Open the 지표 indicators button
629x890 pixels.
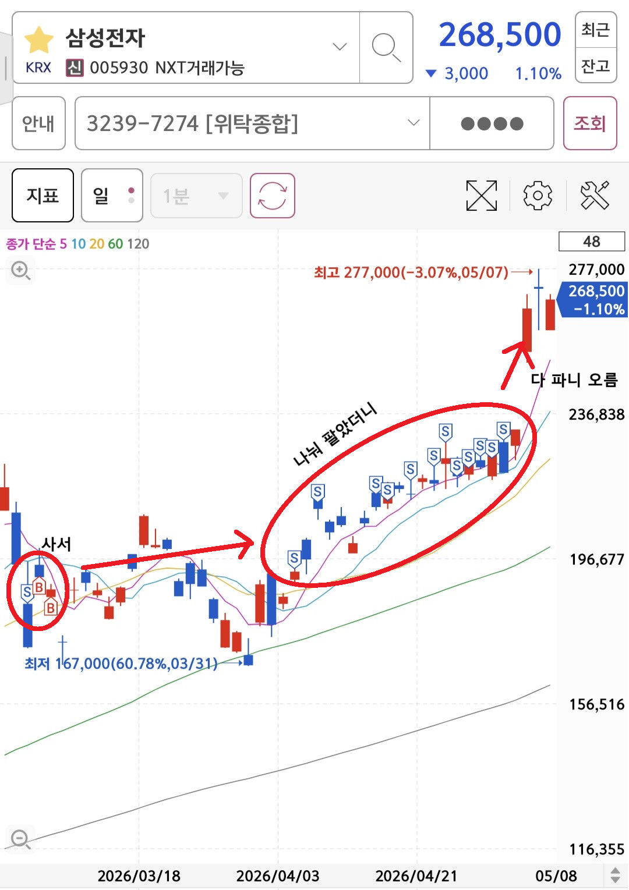(43, 196)
